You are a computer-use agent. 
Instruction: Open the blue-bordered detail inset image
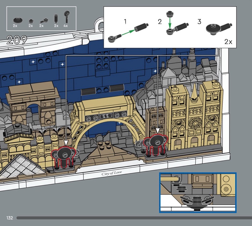tap(198, 192)
